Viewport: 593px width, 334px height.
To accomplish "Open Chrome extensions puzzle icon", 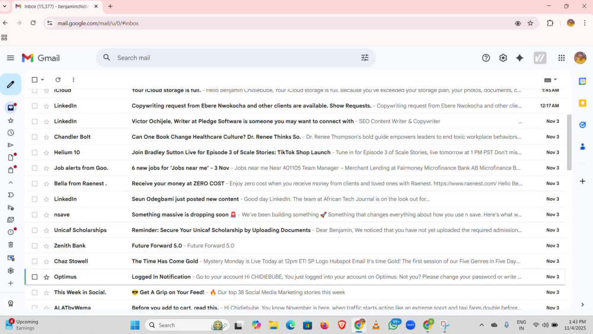I will coord(550,23).
